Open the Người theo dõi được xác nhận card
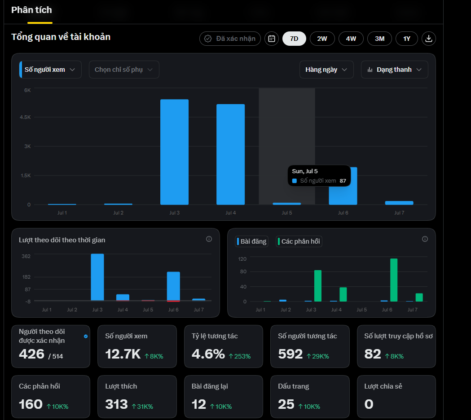The height and width of the screenshot is (420, 471). [x=51, y=346]
